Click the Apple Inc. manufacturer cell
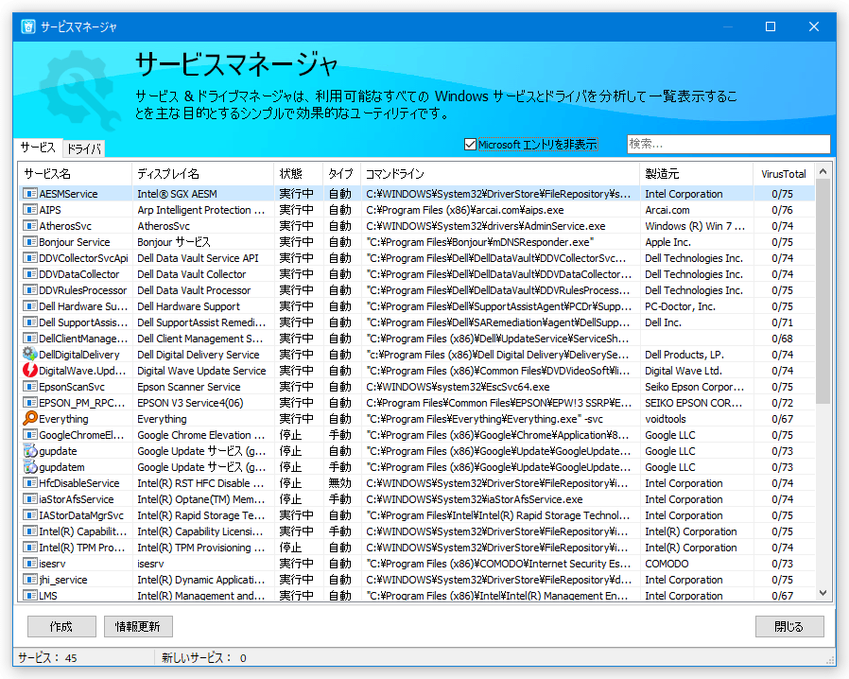Screen dimensions: 849x679 667,242
